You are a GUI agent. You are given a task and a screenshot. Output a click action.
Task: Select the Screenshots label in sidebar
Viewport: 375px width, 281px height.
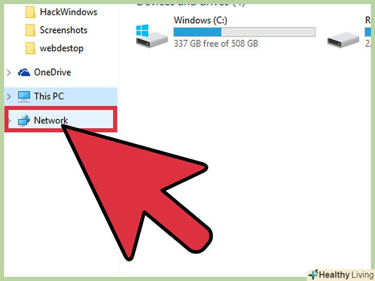click(64, 30)
